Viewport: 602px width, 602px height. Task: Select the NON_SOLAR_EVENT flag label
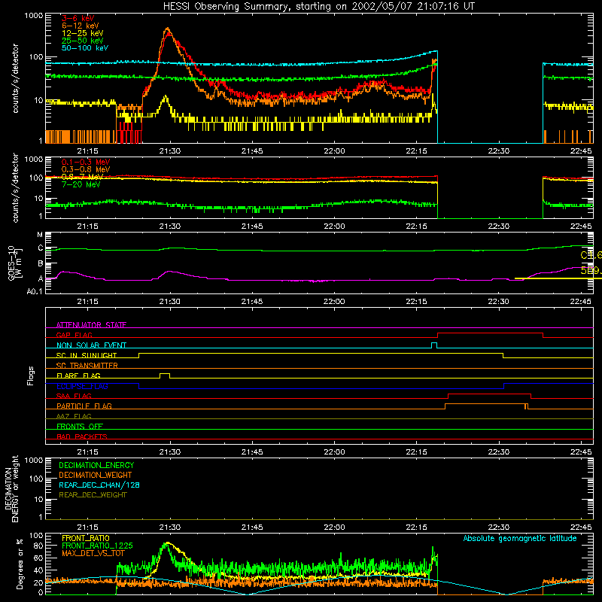(91, 345)
